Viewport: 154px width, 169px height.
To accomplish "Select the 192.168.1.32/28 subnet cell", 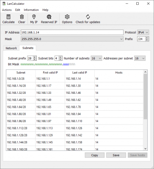I will click(21, 93).
